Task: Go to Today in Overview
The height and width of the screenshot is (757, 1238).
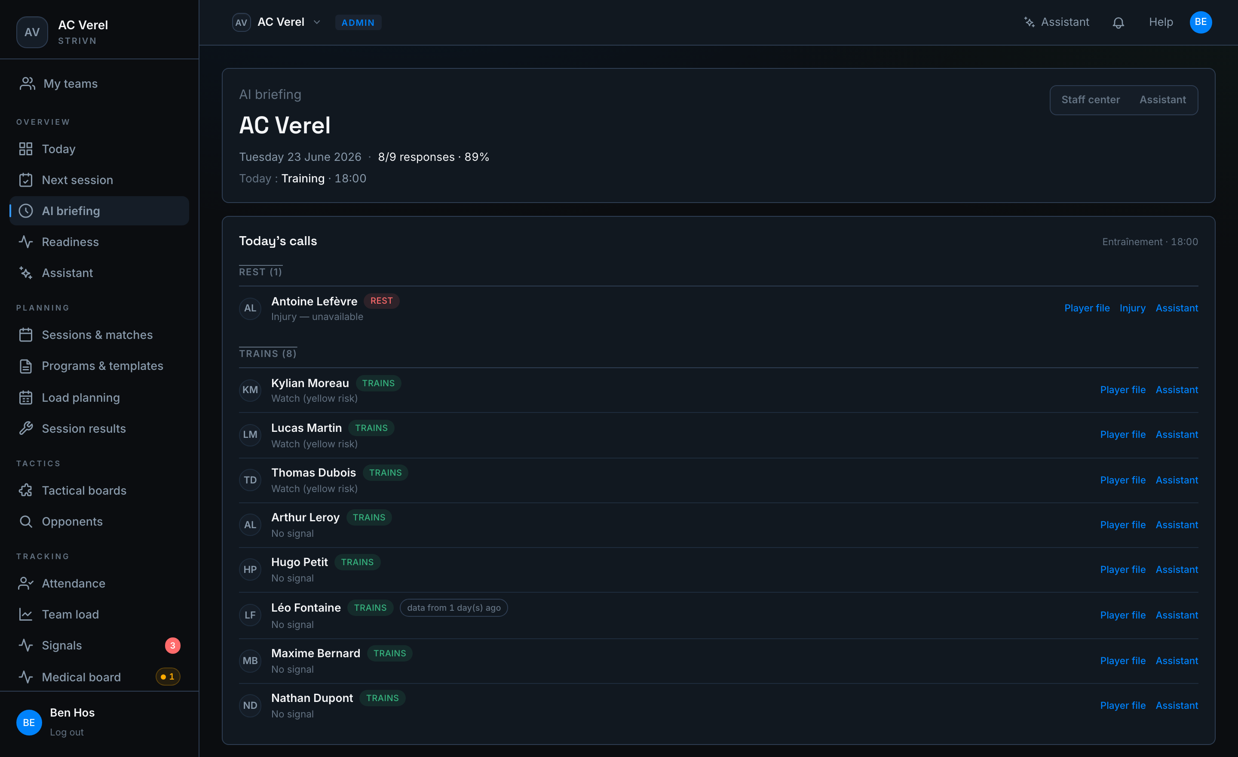Action: click(x=99, y=149)
